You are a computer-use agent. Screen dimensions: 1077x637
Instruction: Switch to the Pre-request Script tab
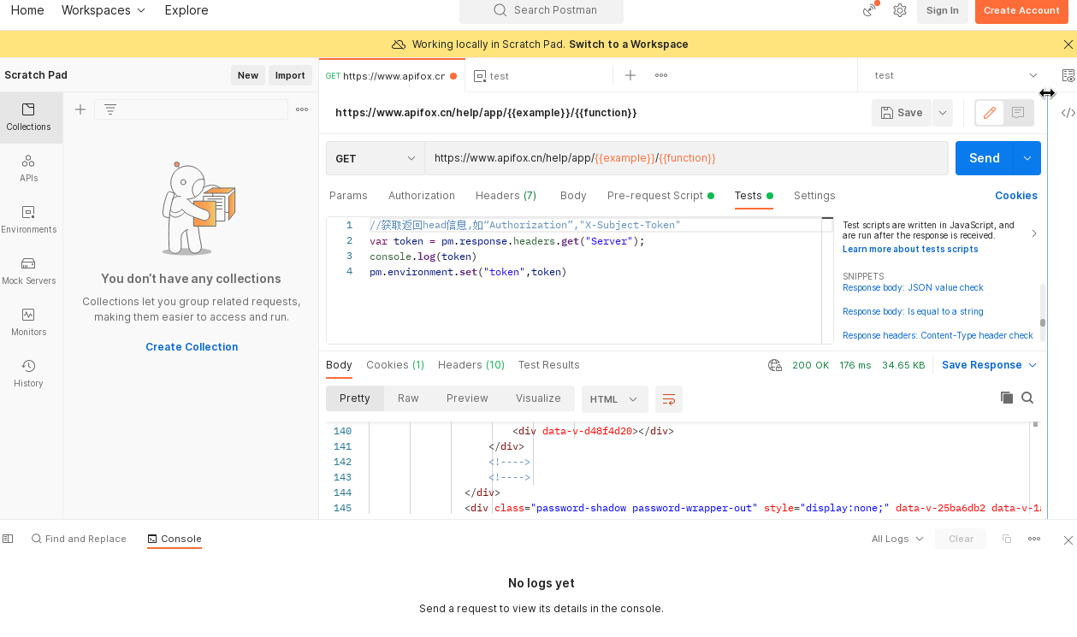(654, 196)
